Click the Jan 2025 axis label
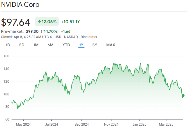Image resolution: width=187 pixels, height=129 pixels. tap(139, 124)
